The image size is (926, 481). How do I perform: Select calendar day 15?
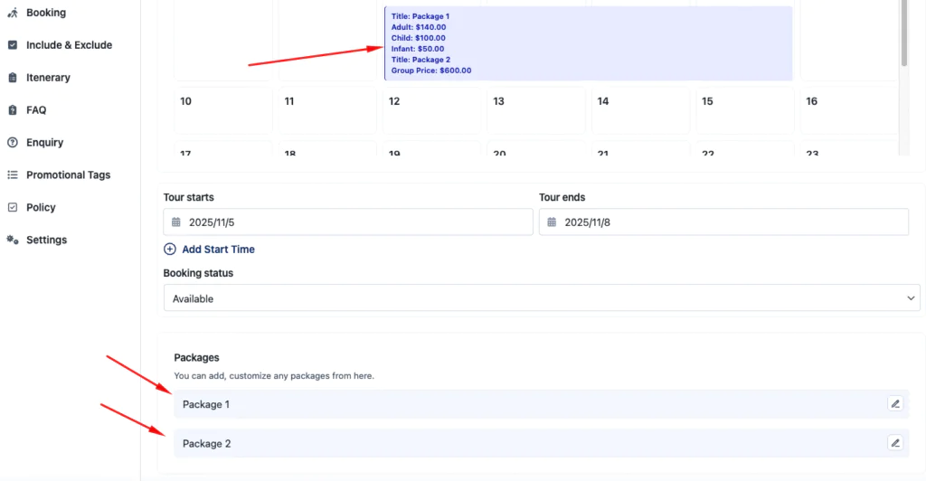point(745,110)
